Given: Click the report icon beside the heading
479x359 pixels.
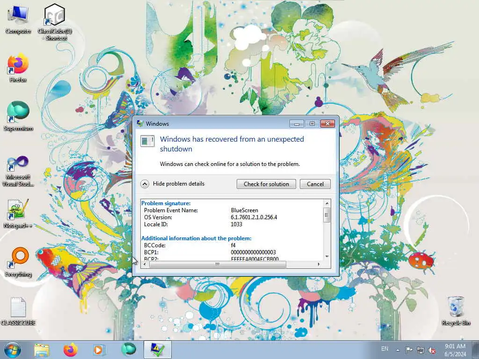Looking at the screenshot, I should click(x=147, y=141).
